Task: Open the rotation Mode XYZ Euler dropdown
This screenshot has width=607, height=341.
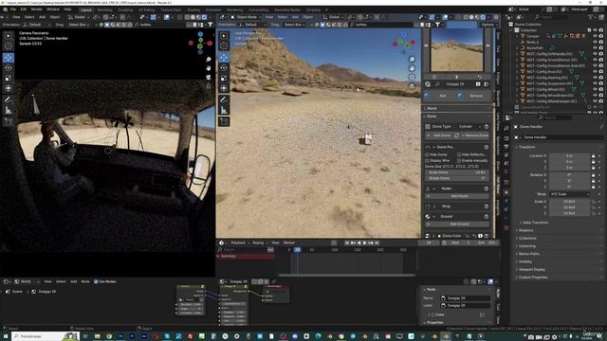Action: pyautogui.click(x=570, y=194)
